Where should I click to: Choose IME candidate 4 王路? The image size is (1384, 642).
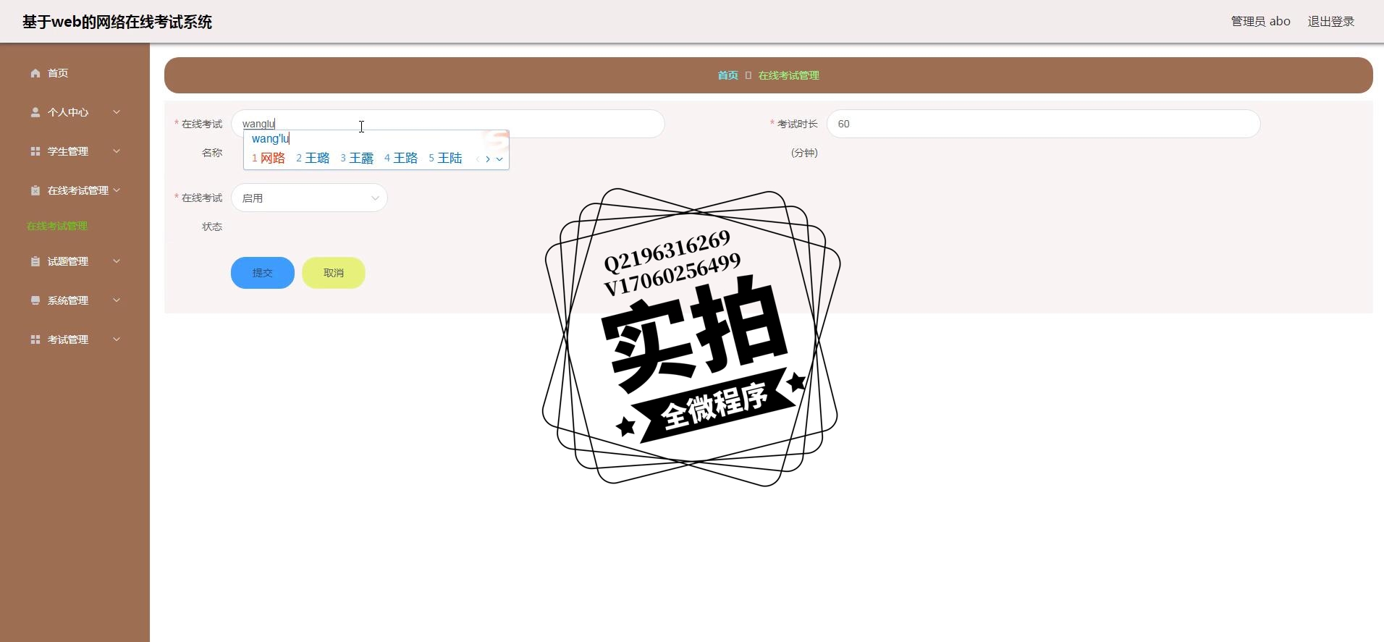click(401, 158)
